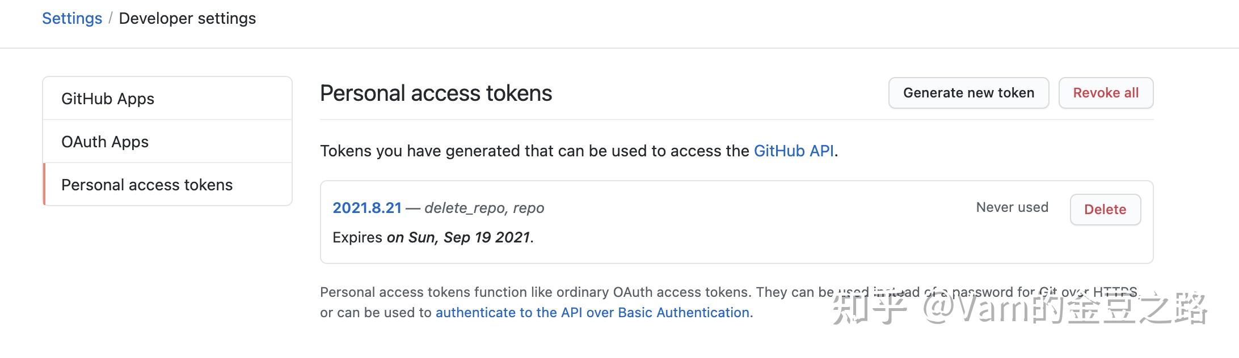Viewport: 1239px width, 358px height.
Task: Click Generate new token
Action: (968, 92)
